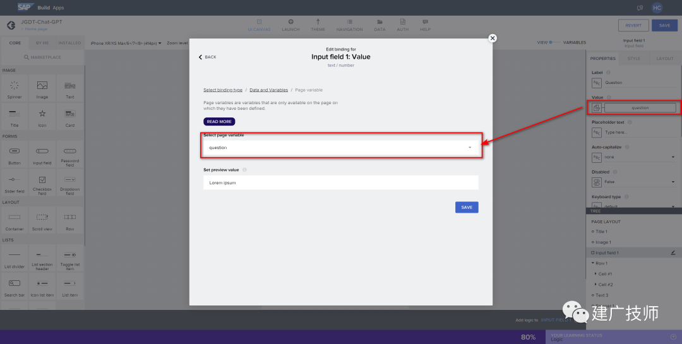Click the Label Question input field

tap(640, 83)
